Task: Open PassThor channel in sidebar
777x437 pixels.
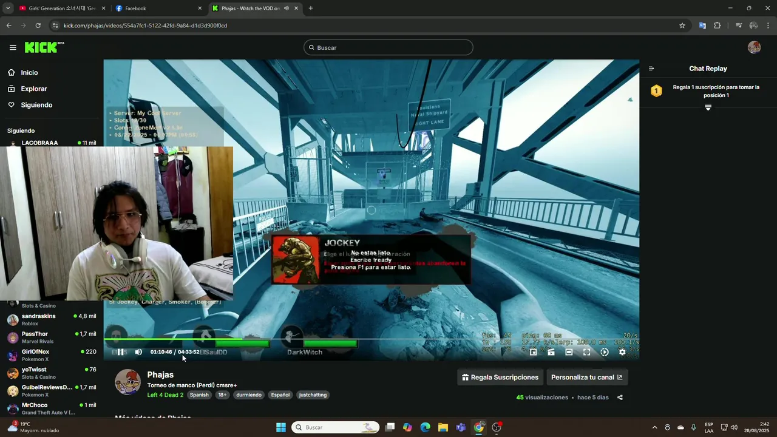Action: pyautogui.click(x=52, y=337)
